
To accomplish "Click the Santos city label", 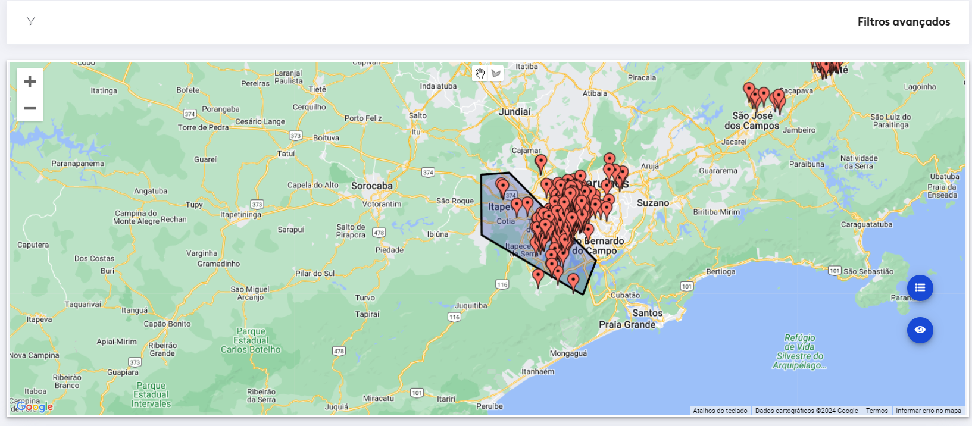I will (648, 313).
